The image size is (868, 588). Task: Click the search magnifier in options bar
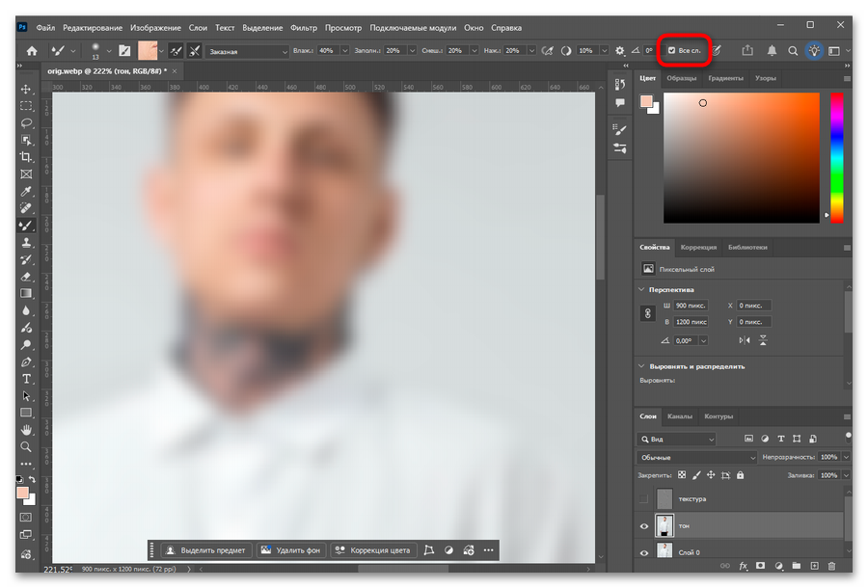tap(793, 51)
